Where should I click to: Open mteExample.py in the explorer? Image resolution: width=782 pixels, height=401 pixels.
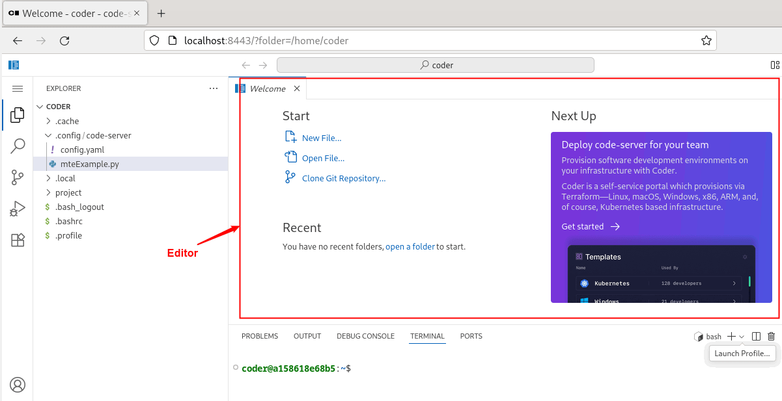[x=89, y=164]
